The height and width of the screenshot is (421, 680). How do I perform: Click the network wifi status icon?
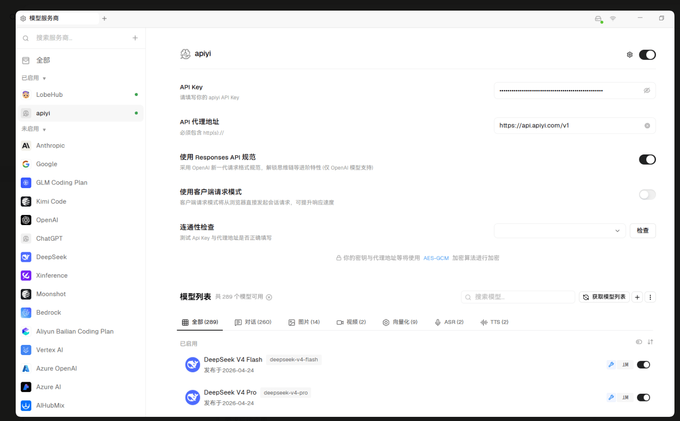pyautogui.click(x=613, y=18)
